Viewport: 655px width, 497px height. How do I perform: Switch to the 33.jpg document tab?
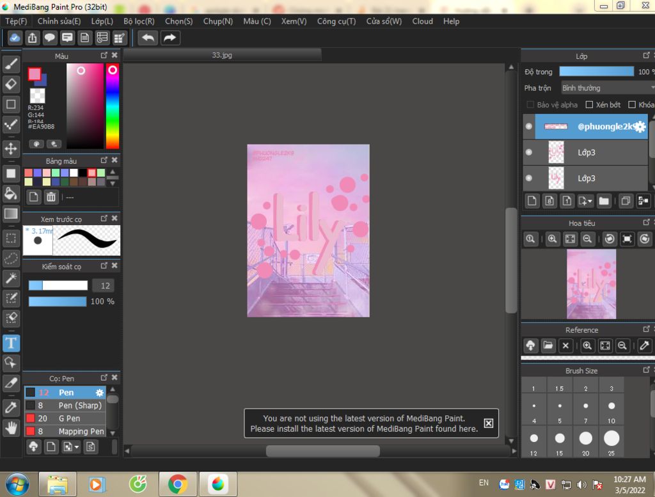[222, 55]
